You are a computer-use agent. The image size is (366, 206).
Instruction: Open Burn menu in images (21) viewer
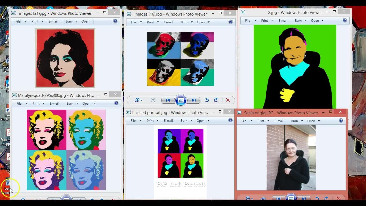click(x=71, y=21)
